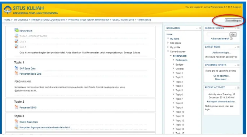Image resolution: width=247 pixels, height=137 pixels.
Task: Click the News forum icon
Action: click(x=17, y=30)
